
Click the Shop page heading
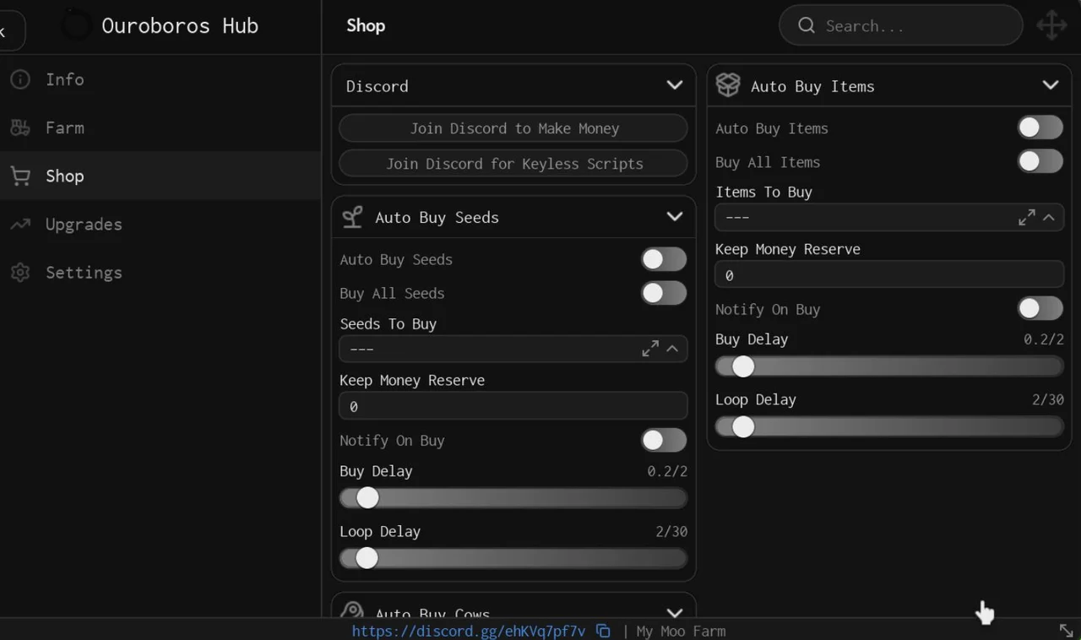click(366, 25)
